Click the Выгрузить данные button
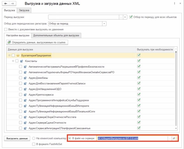184x149 pixels. click(17, 138)
